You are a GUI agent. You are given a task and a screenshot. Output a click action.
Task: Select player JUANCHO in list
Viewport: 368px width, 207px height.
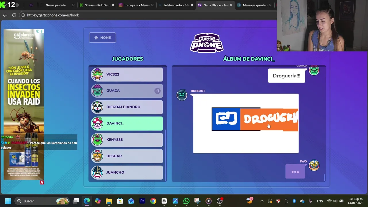click(127, 172)
